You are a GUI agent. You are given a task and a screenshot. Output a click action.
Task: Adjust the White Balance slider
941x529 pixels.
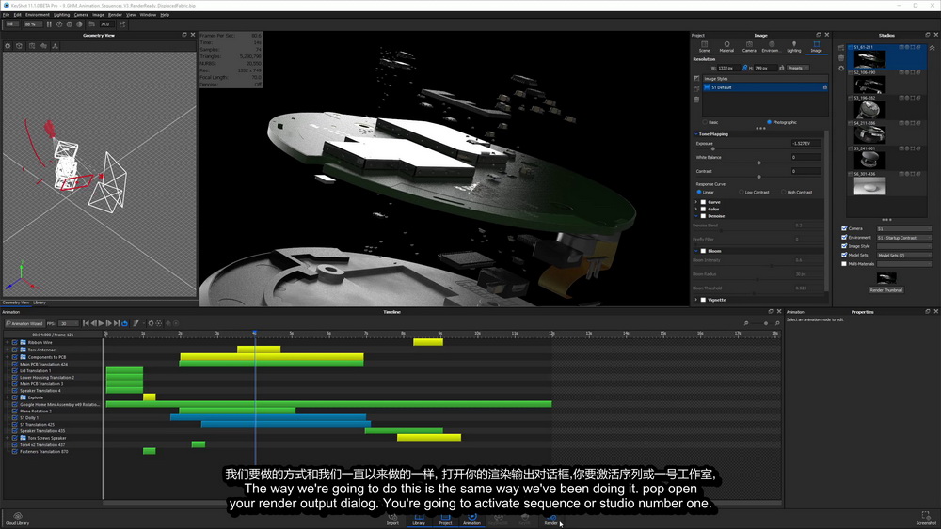point(759,163)
